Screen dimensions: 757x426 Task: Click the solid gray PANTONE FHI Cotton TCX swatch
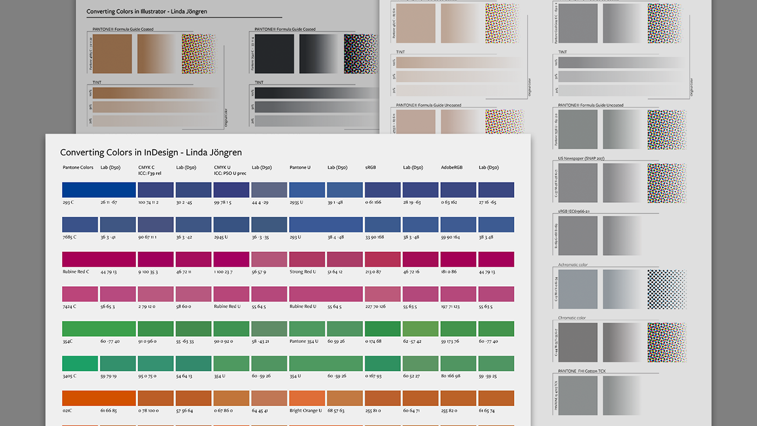coord(577,395)
